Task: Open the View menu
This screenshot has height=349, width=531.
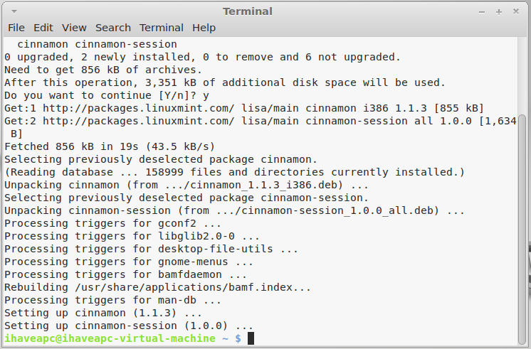Action: 74,28
